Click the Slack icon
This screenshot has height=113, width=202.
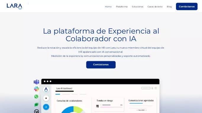(36, 89)
